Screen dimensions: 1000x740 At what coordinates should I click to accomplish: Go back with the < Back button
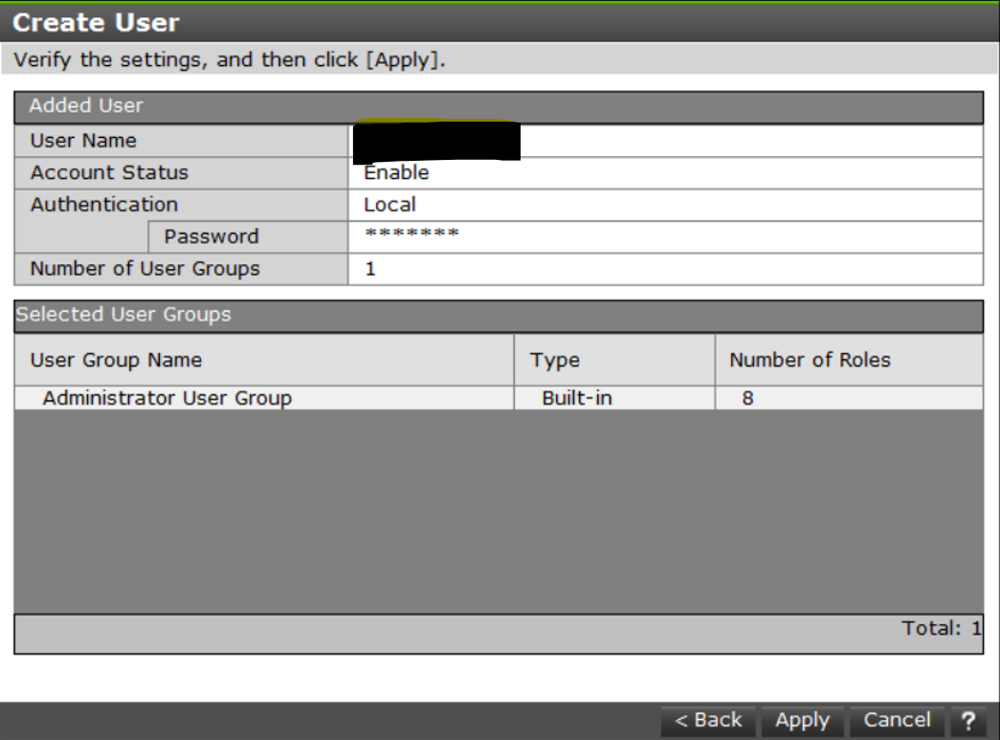tap(708, 721)
